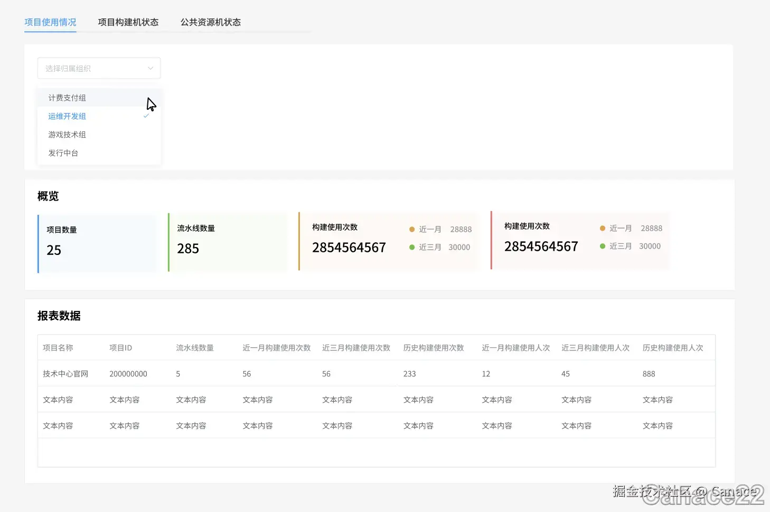Open the 选择归属组织 dropdown

point(99,68)
